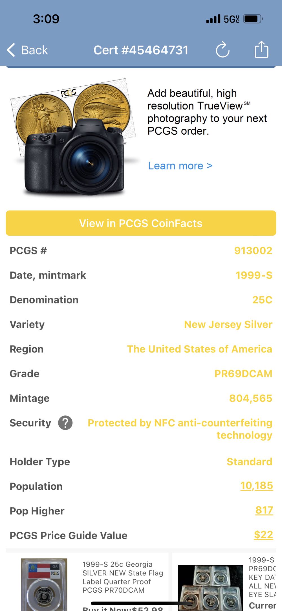Open the Population 10,185 link
Image resolution: width=282 pixels, height=611 pixels.
pos(257,486)
